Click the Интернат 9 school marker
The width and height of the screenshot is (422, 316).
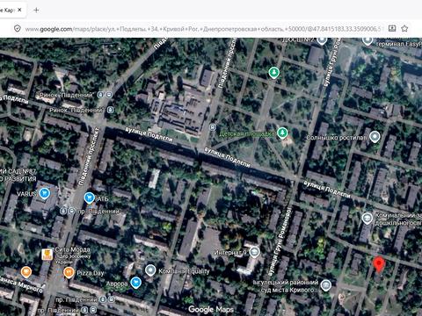pos(254,252)
